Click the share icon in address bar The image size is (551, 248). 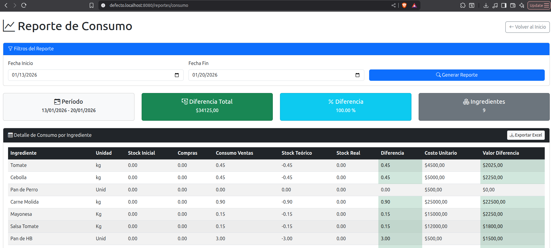394,5
